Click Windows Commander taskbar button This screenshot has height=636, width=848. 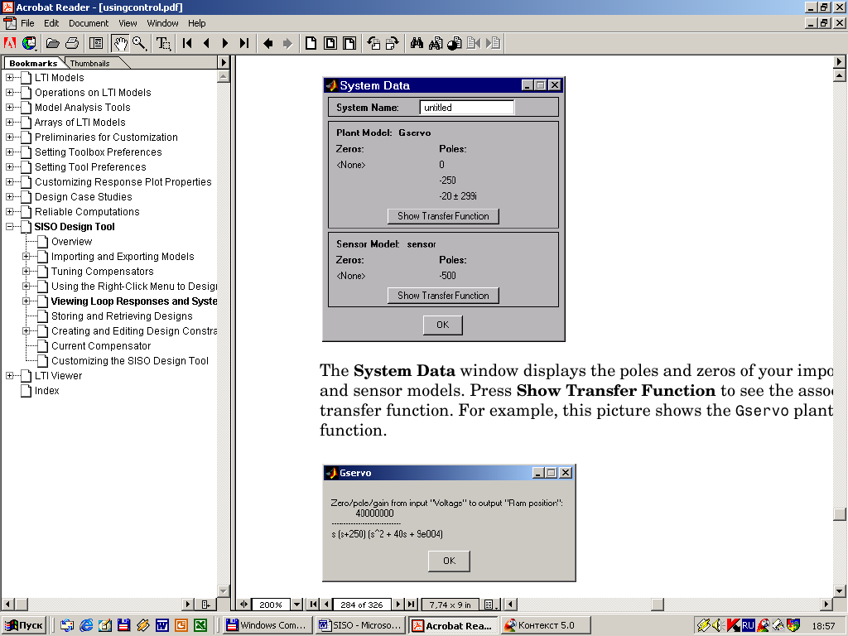267,626
